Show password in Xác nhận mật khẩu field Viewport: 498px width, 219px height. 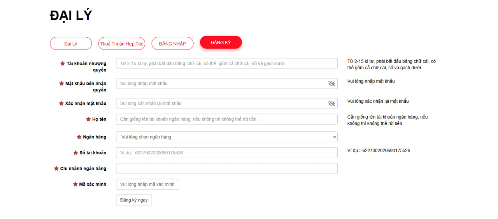pos(331,103)
